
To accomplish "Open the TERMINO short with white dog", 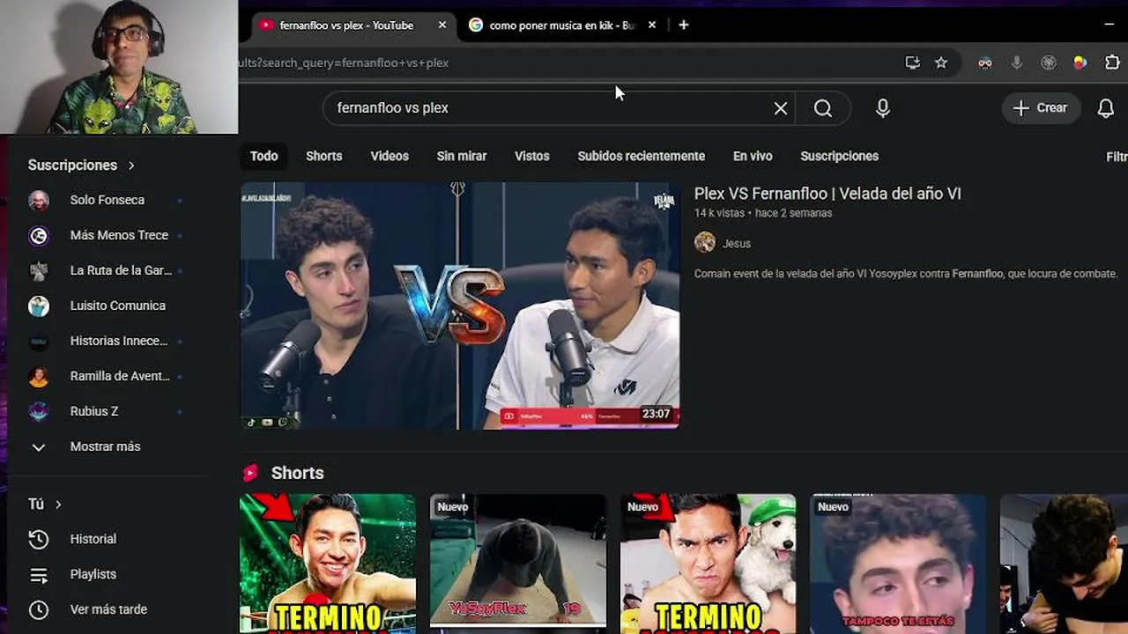I will pyautogui.click(x=709, y=564).
